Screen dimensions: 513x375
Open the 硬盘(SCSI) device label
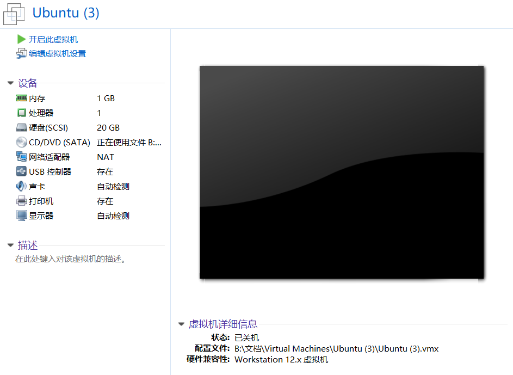(48, 128)
